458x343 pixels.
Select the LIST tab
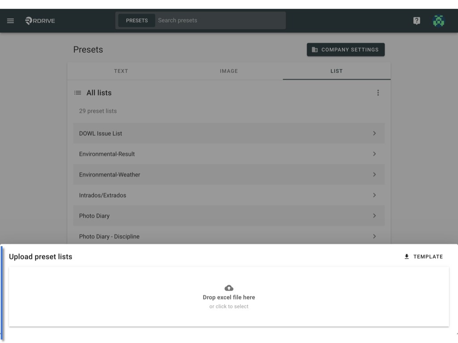[336, 71]
